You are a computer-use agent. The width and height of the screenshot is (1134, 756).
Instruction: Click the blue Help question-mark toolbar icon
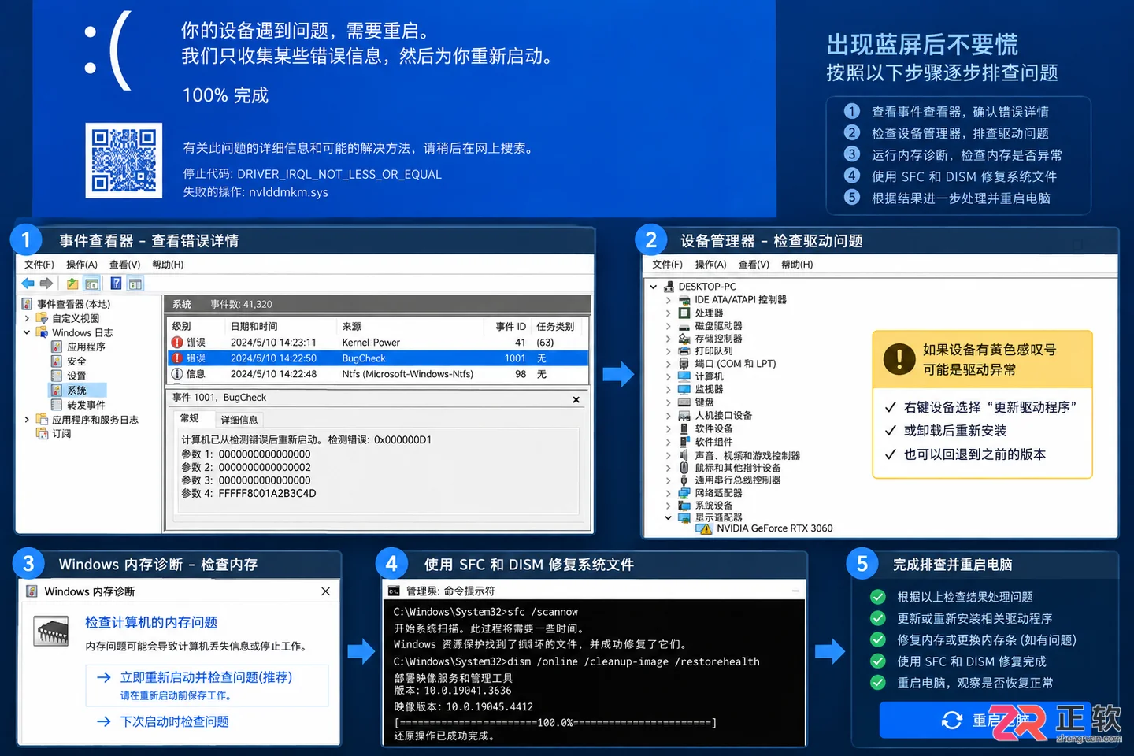coord(116,283)
